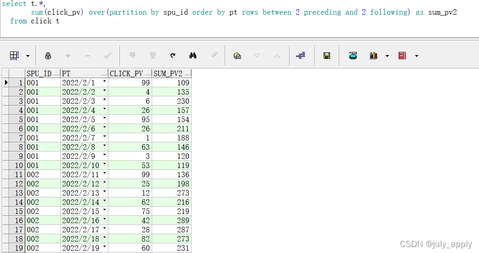The image size is (479, 253).
Task: Click the delete record minus icon
Action: point(87,56)
